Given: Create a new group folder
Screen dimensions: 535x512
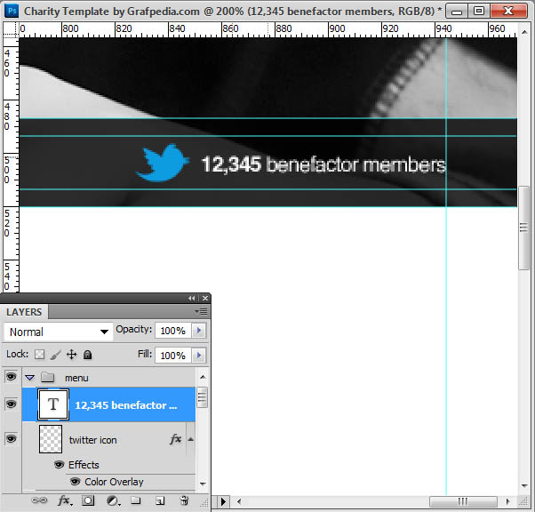Looking at the screenshot, I should (x=136, y=500).
